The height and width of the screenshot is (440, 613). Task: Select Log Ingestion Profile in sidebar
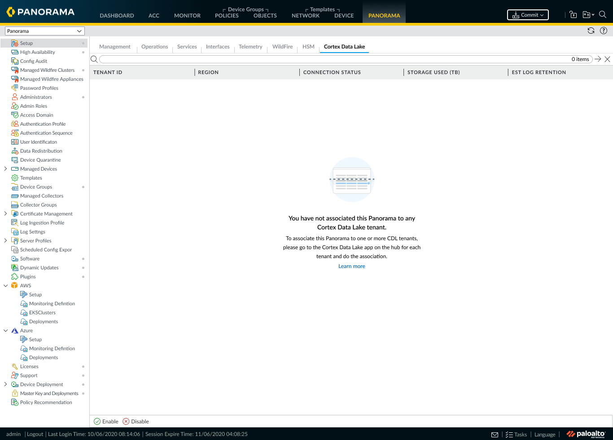[x=42, y=223]
